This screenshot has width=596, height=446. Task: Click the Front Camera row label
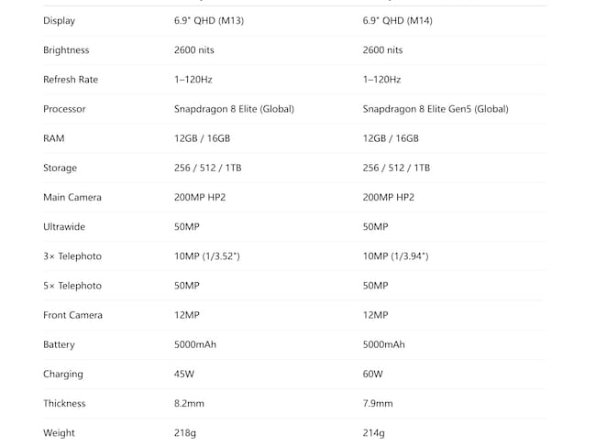coord(72,315)
